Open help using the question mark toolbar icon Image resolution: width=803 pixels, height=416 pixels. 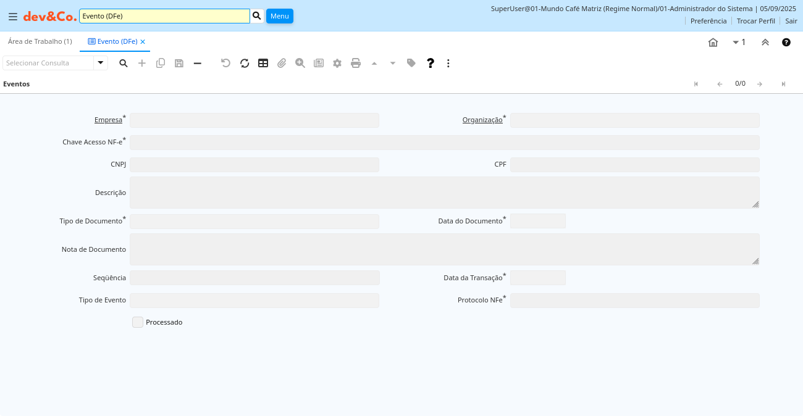point(431,63)
